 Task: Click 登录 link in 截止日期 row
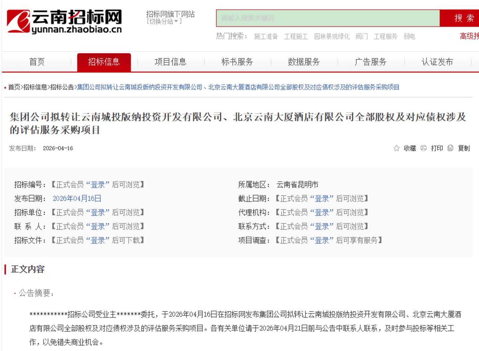pos(322,198)
